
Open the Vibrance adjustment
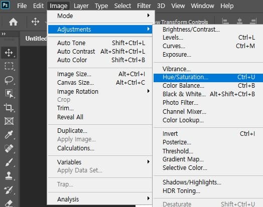(x=208, y=69)
